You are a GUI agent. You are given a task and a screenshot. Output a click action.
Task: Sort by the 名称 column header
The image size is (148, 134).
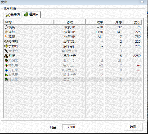[29, 22]
